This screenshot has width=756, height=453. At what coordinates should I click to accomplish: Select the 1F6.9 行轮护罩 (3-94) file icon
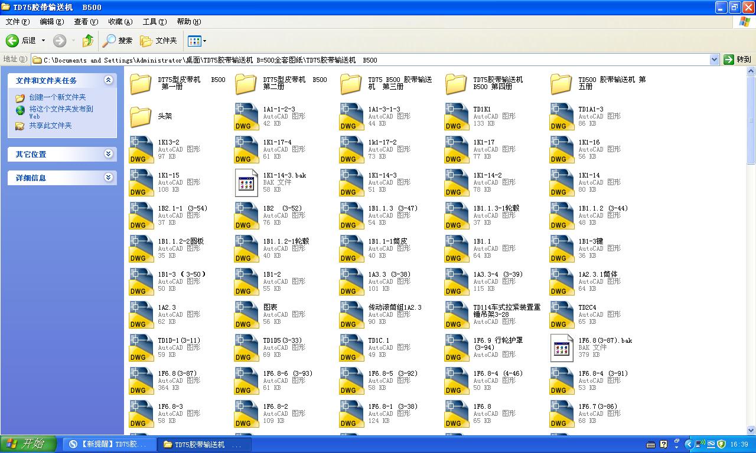tap(457, 348)
